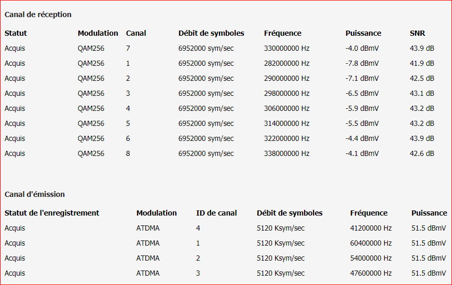Click the 42.6 dB SNR value
Screen dimensions: 452x285
(422, 153)
